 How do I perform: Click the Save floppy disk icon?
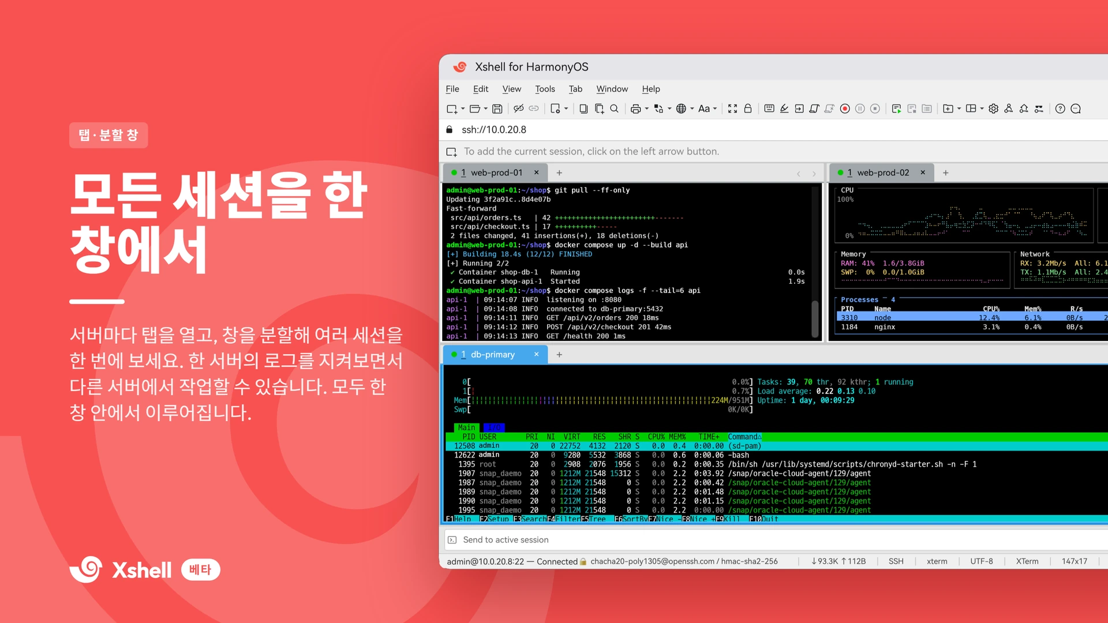point(497,108)
